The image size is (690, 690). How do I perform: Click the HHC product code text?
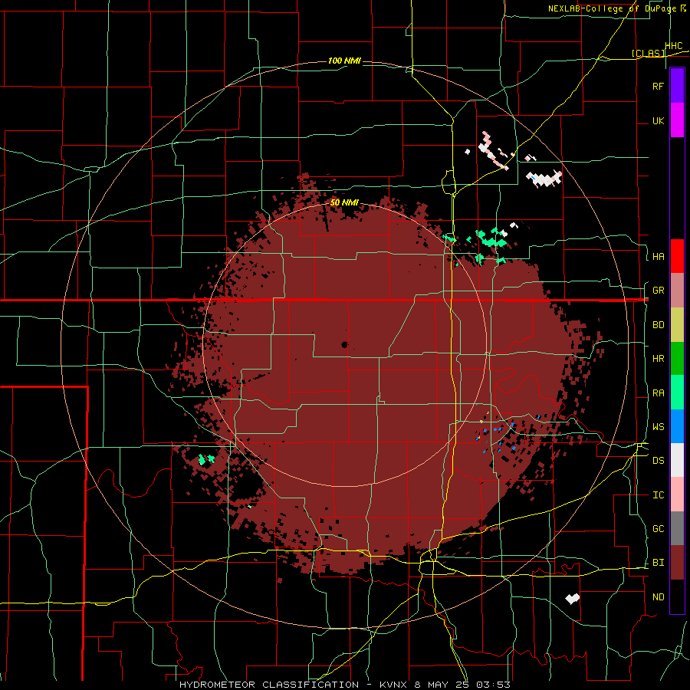[674, 46]
